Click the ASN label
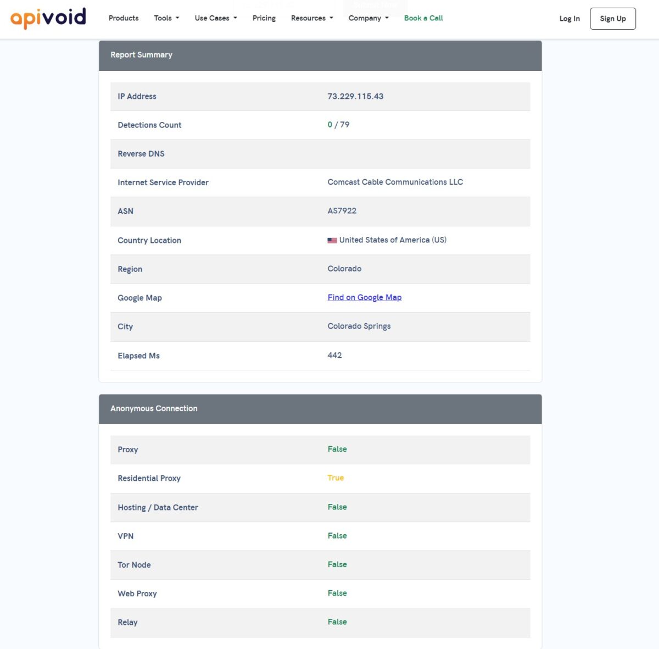The height and width of the screenshot is (649, 659). (x=125, y=211)
